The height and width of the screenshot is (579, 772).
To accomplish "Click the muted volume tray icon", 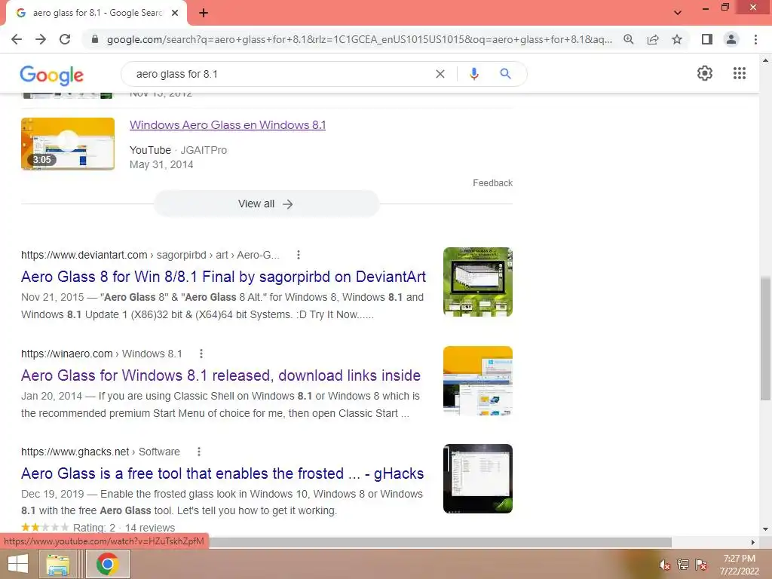I will pyautogui.click(x=665, y=565).
